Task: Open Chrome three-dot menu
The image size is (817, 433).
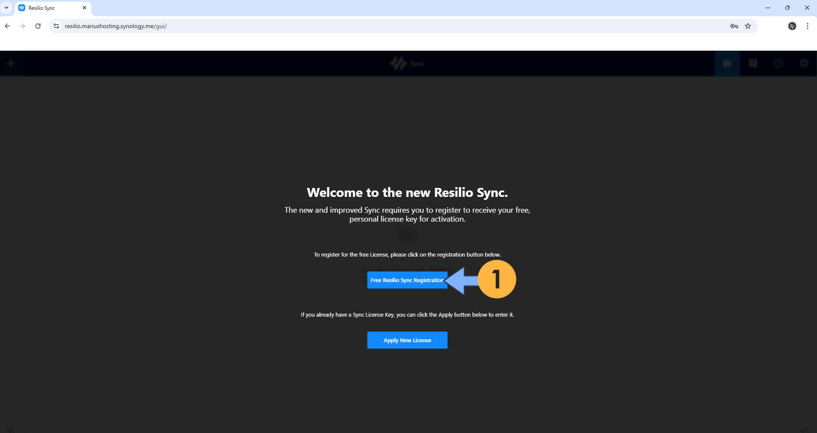Action: (x=808, y=26)
